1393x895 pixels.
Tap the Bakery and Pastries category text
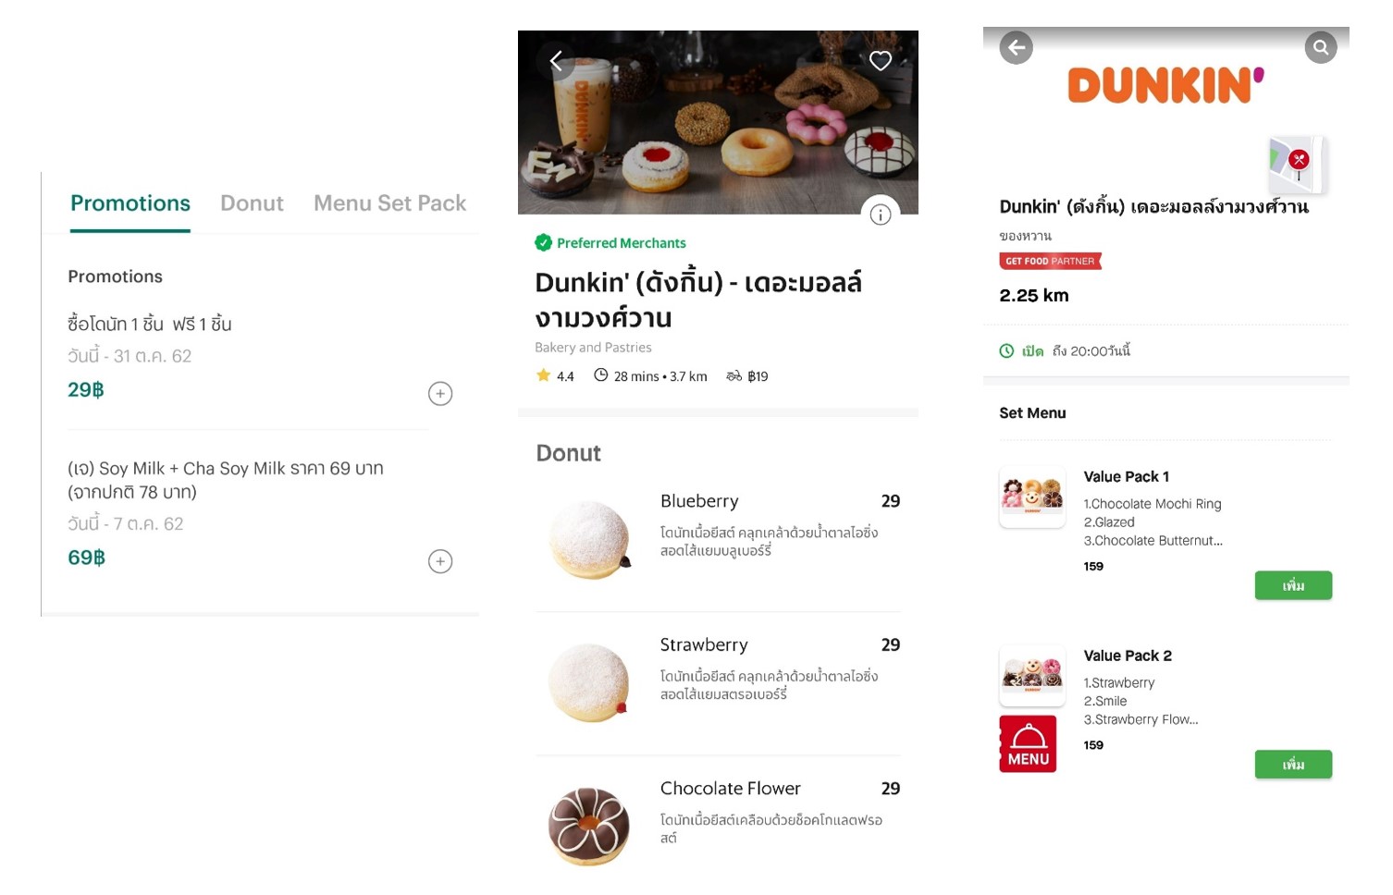pos(593,348)
